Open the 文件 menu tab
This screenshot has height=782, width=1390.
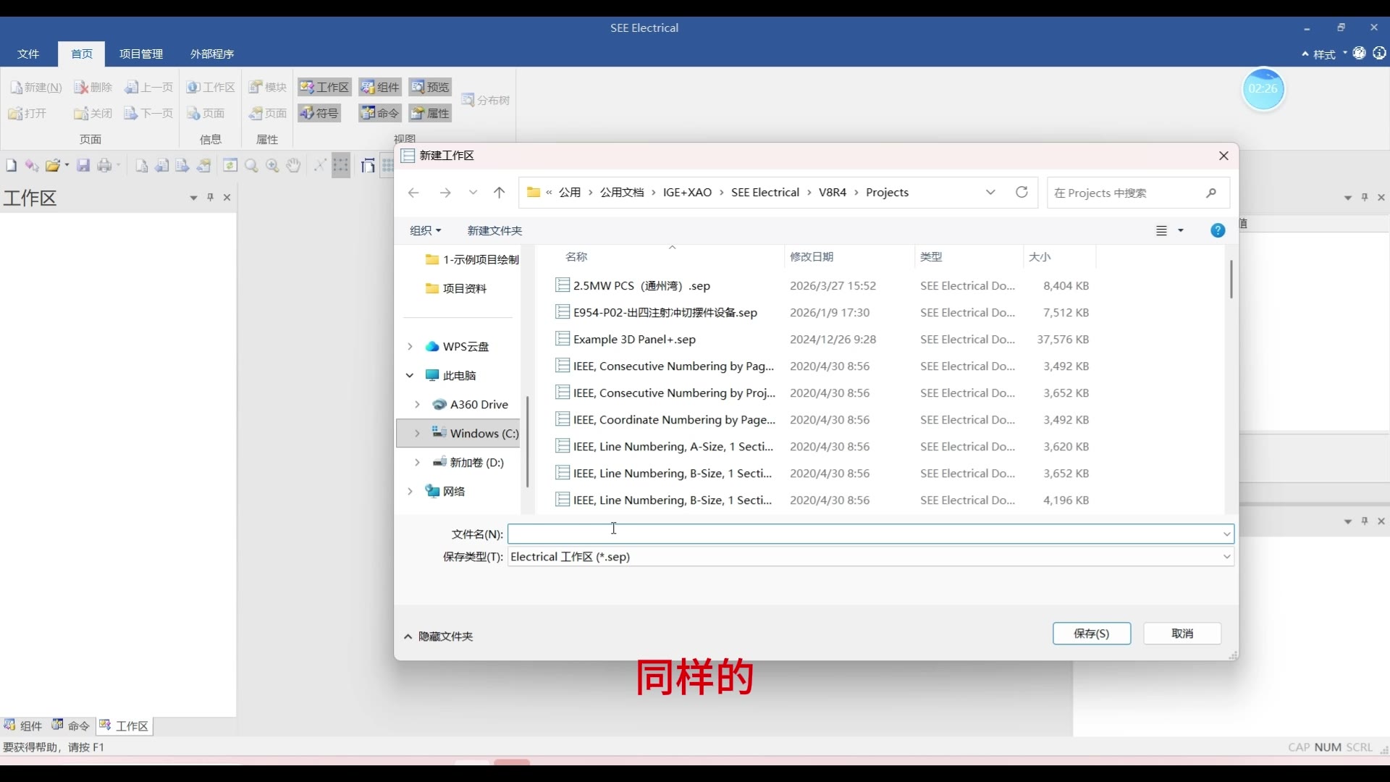pos(28,54)
